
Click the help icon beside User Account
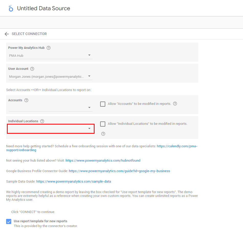click(x=32, y=69)
